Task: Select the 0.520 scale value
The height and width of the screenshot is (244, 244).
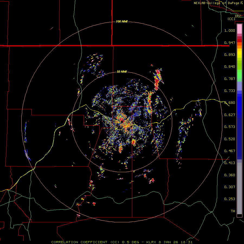Action: click(230, 139)
